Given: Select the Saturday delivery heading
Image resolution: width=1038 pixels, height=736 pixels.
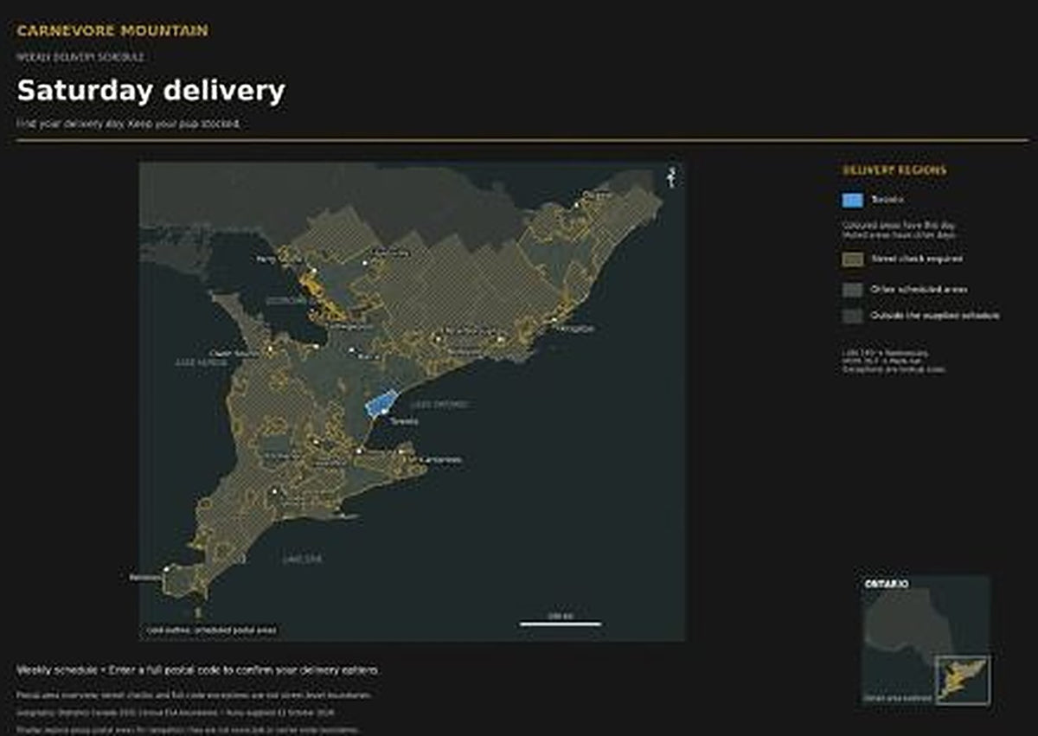Looking at the screenshot, I should tap(151, 91).
